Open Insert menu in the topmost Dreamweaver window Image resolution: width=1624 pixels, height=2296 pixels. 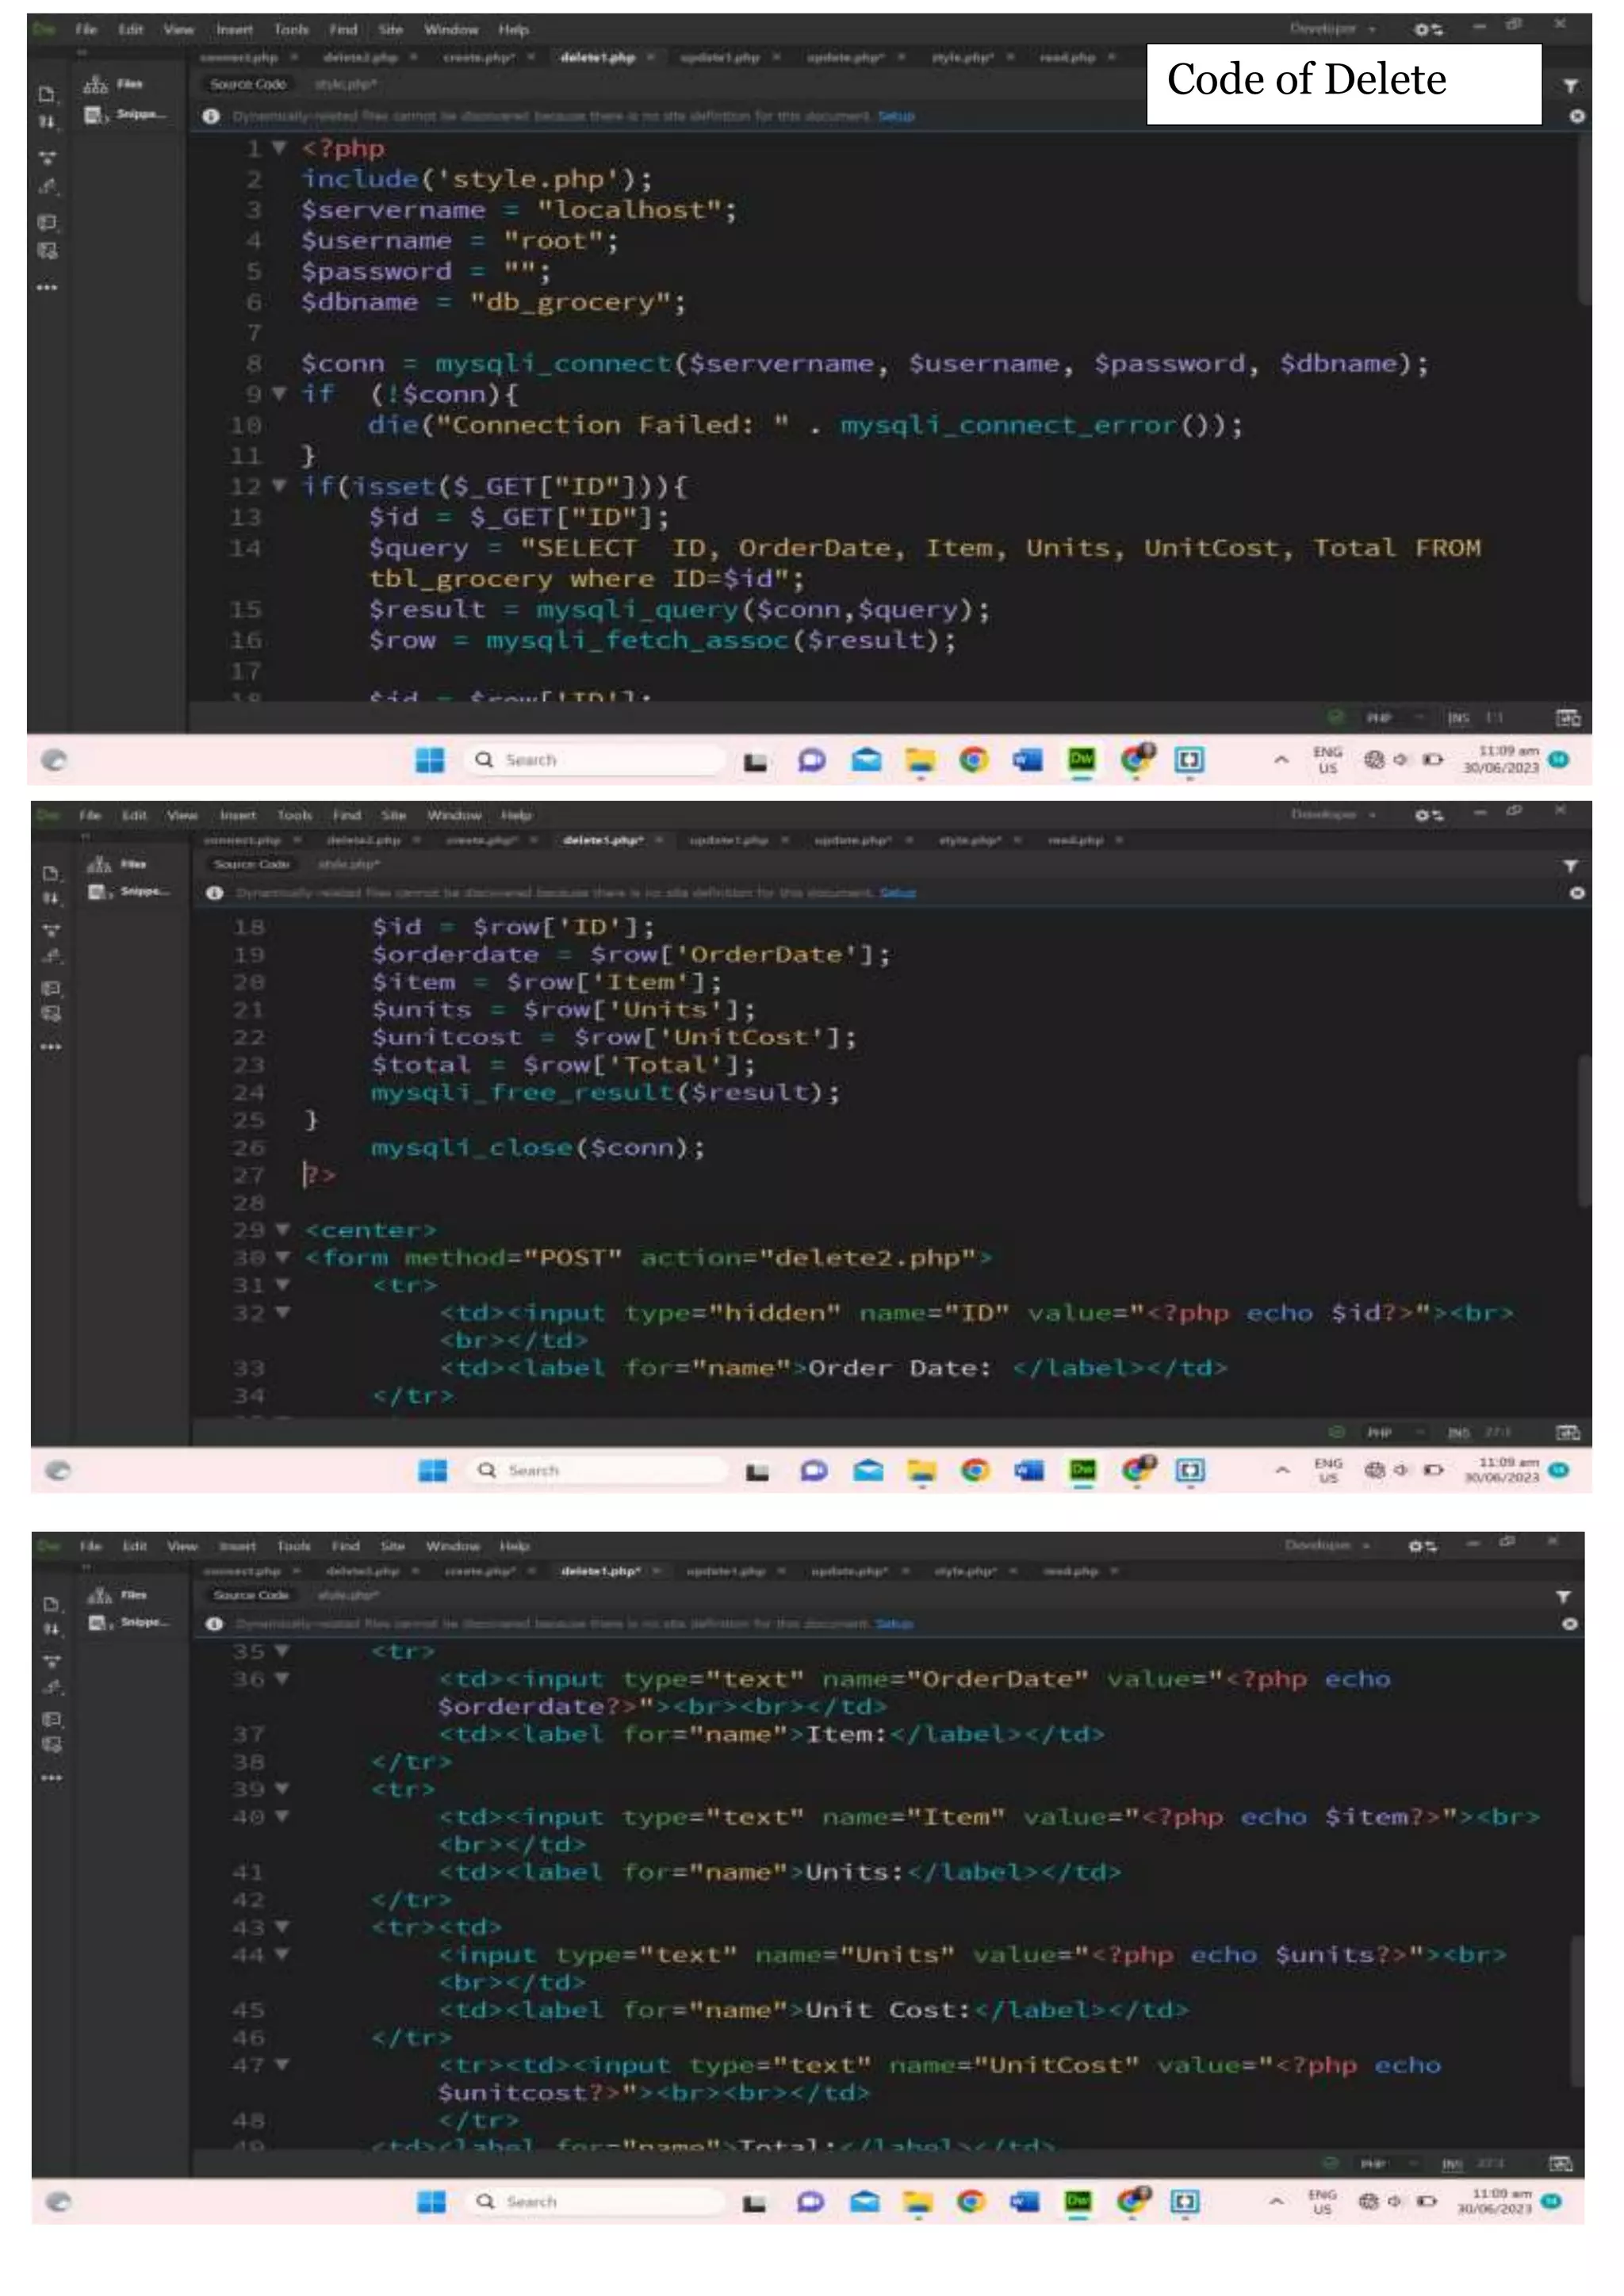(x=234, y=29)
